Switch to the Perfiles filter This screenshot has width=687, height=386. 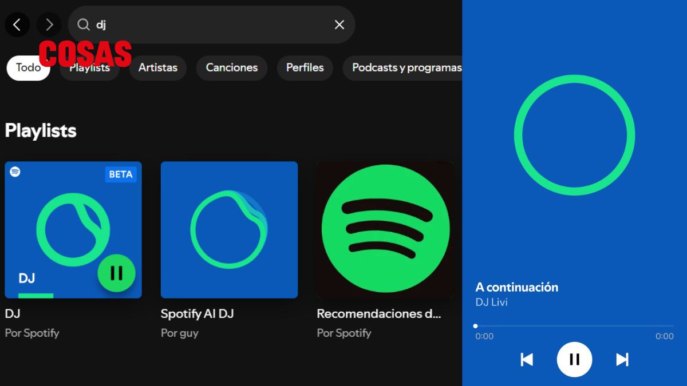coord(305,67)
